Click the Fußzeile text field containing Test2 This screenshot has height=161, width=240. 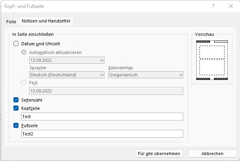coord(102,134)
